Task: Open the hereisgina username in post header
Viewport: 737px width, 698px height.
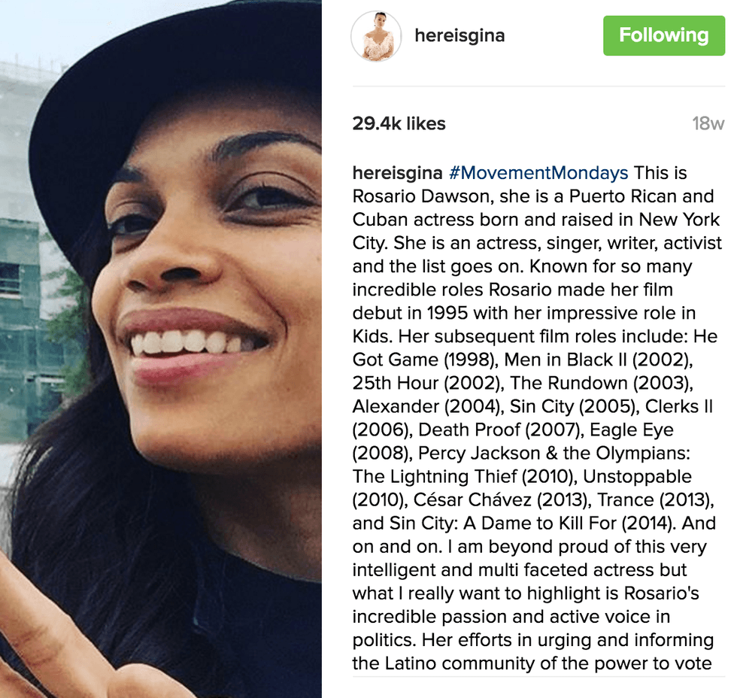Action: [459, 35]
